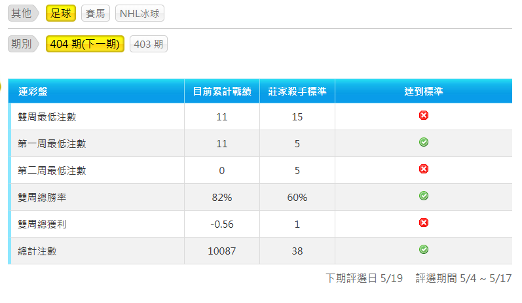The height and width of the screenshot is (303, 522).
Task: Click the green check icon for 雙周總勝率
Action: pyautogui.click(x=424, y=196)
